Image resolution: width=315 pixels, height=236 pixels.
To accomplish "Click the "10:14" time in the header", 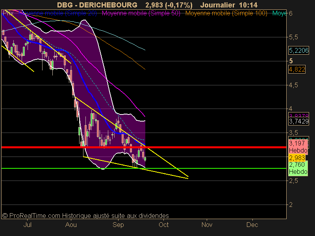I will click(248, 5).
